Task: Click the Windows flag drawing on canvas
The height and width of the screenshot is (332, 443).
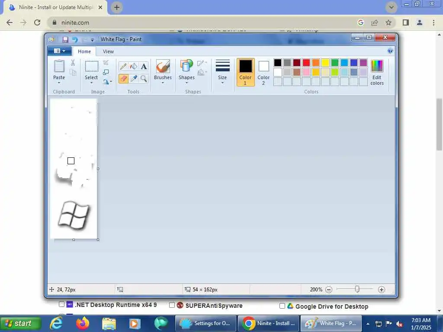Action: [74, 215]
